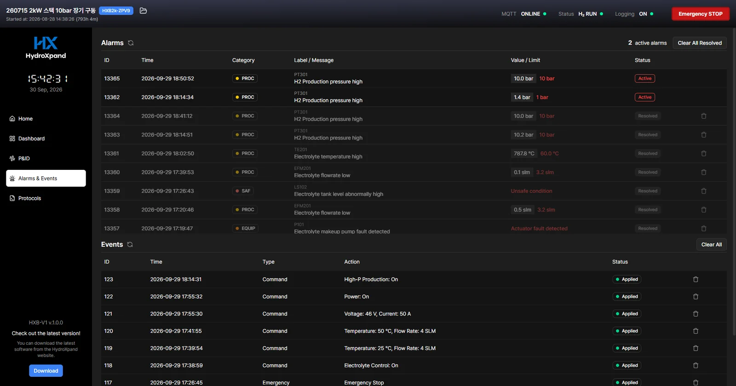Delete resolved alarm 13361

[x=703, y=154]
